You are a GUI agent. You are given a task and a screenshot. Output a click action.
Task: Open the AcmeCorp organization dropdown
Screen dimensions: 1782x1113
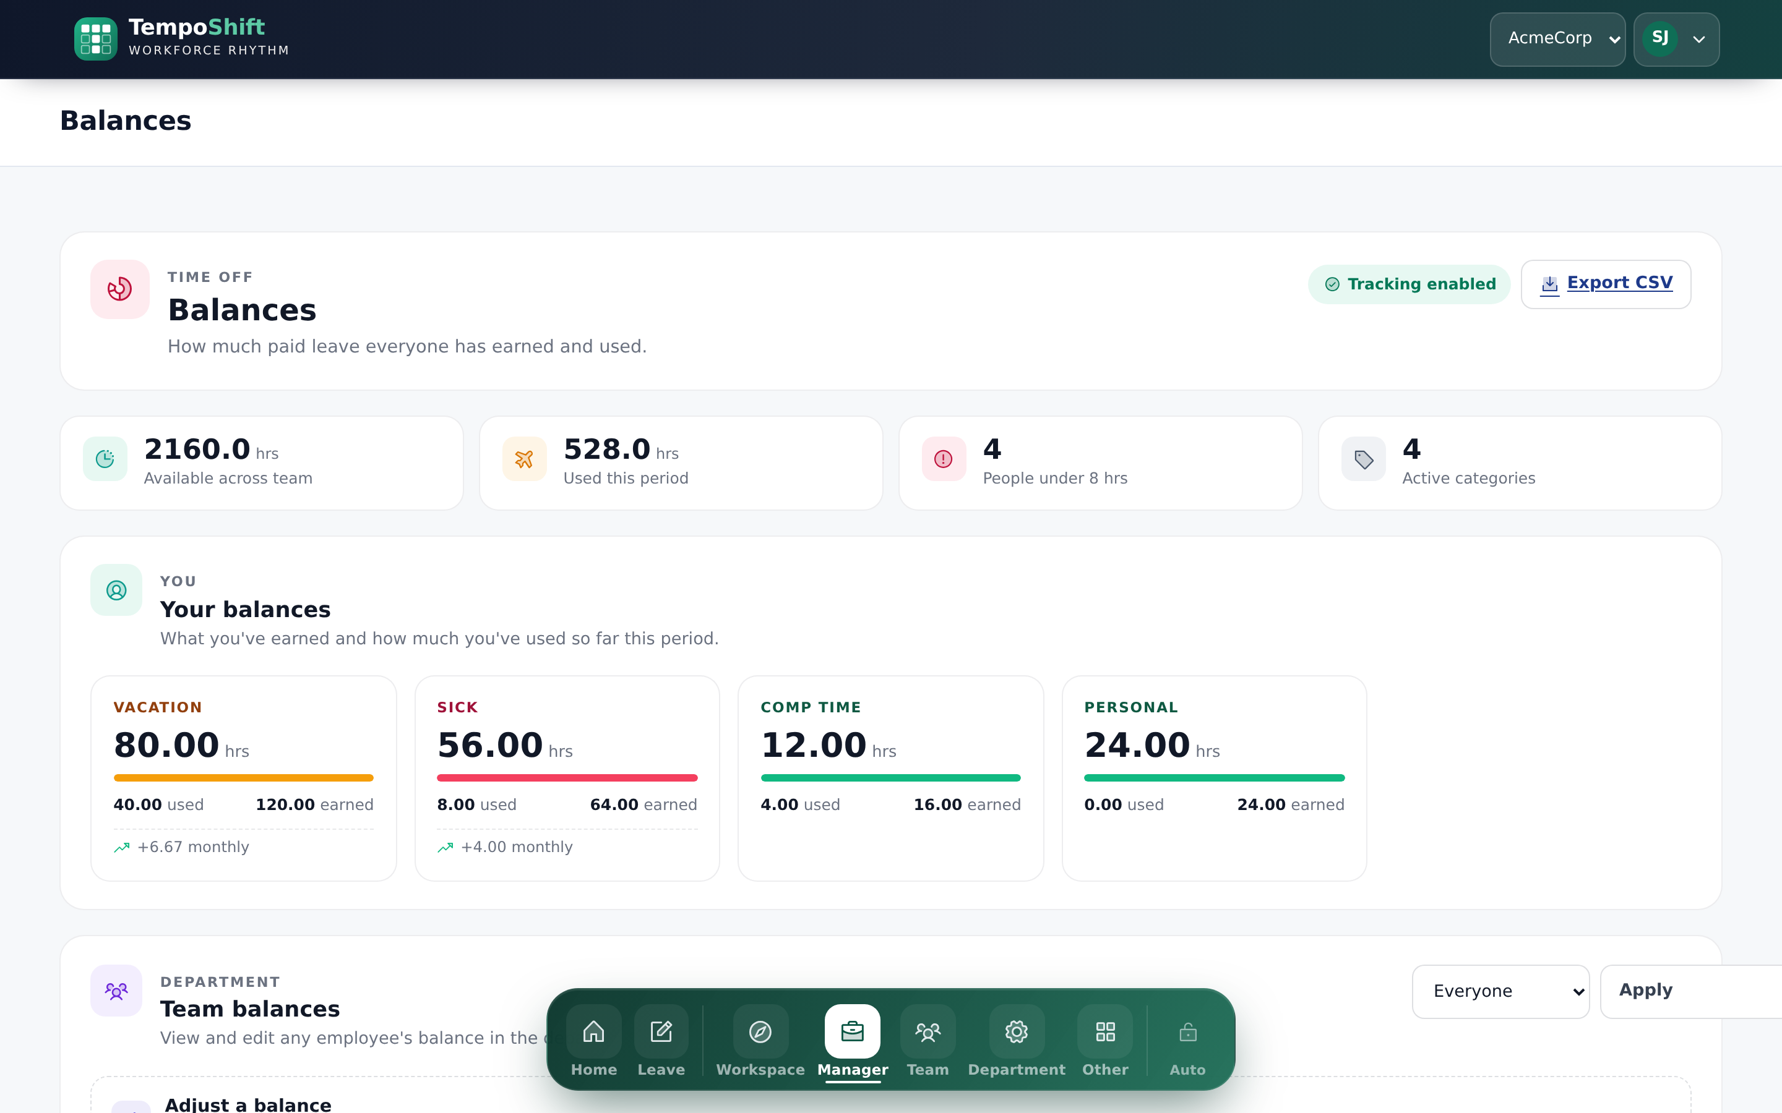tap(1557, 39)
